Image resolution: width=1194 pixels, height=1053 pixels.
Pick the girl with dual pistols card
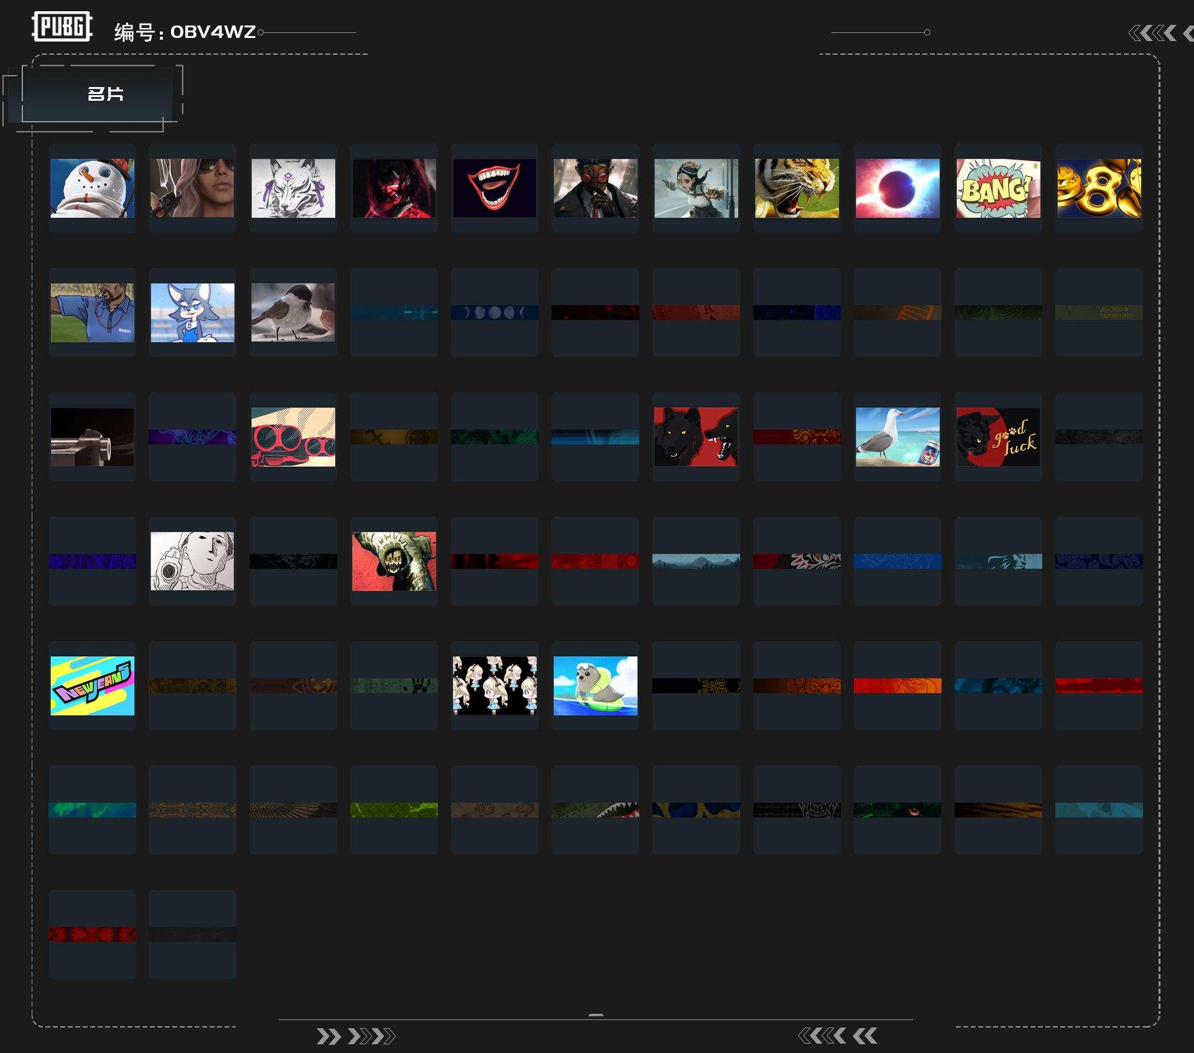696,188
